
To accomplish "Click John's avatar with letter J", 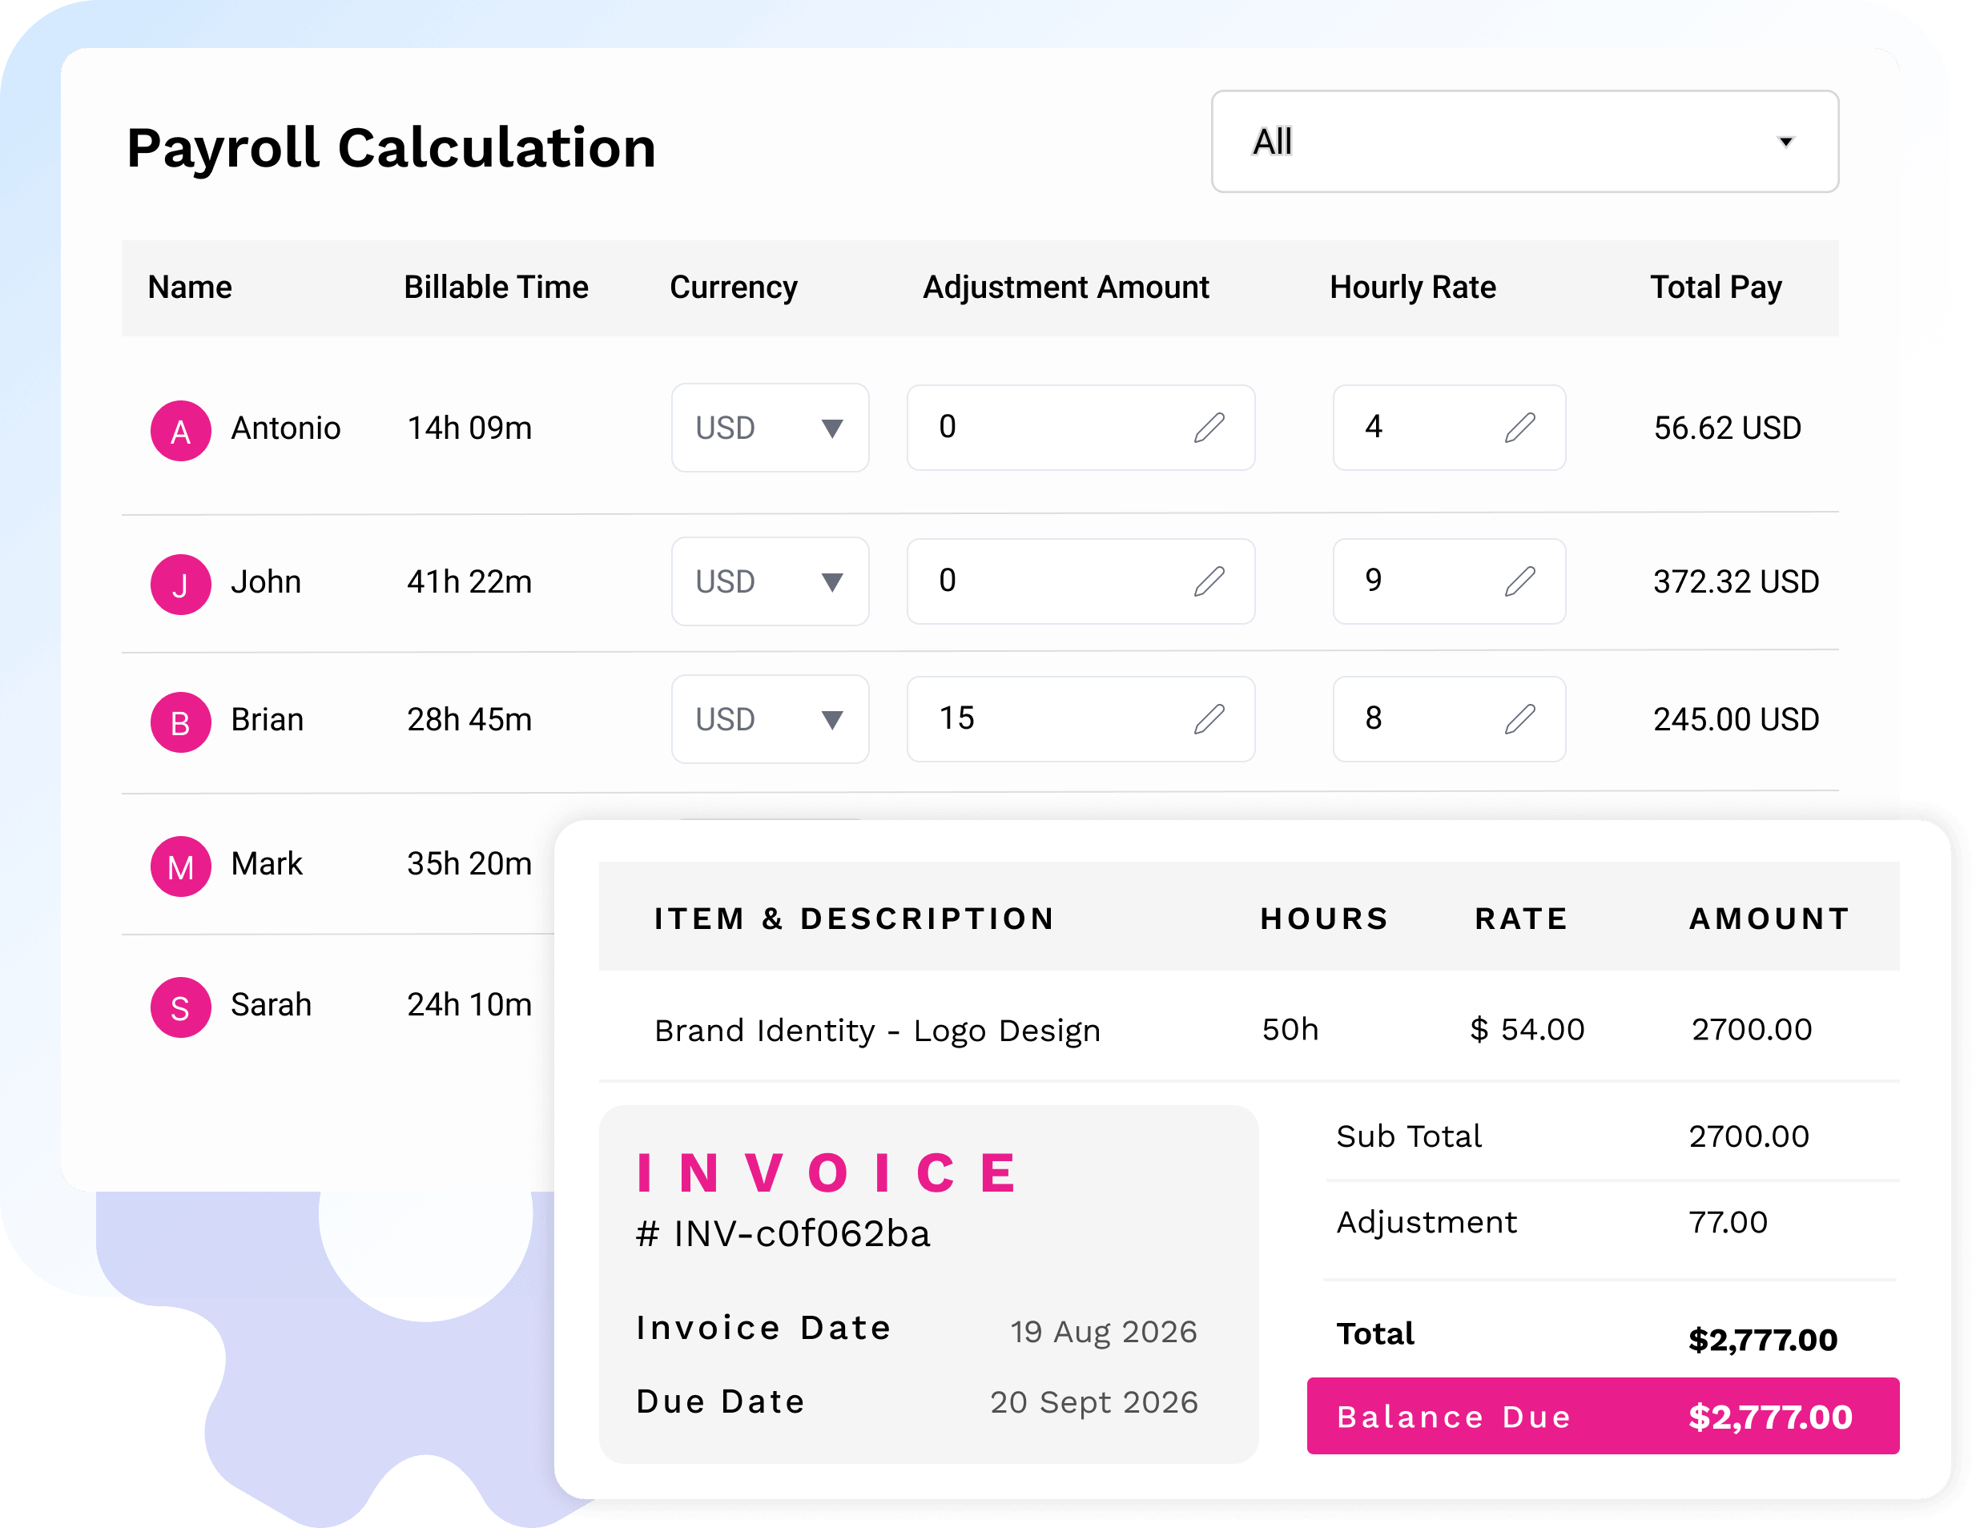I will (x=180, y=585).
